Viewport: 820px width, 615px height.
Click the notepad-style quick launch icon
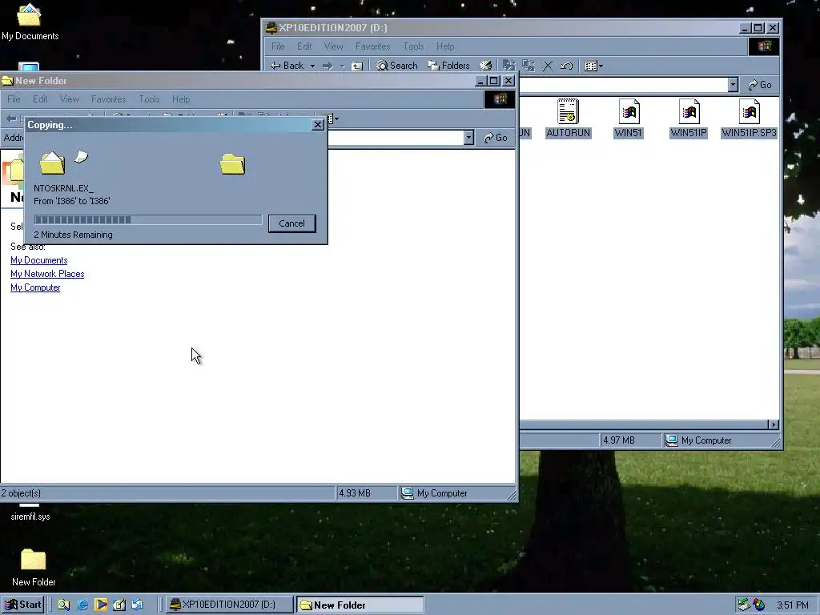point(119,605)
